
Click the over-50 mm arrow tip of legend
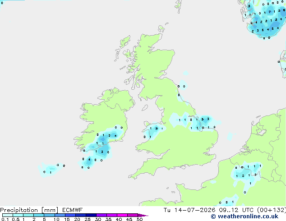click(143, 215)
